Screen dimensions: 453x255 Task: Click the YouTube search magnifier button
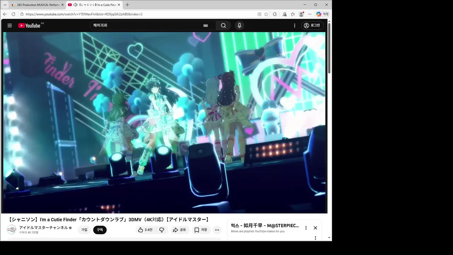click(x=223, y=25)
